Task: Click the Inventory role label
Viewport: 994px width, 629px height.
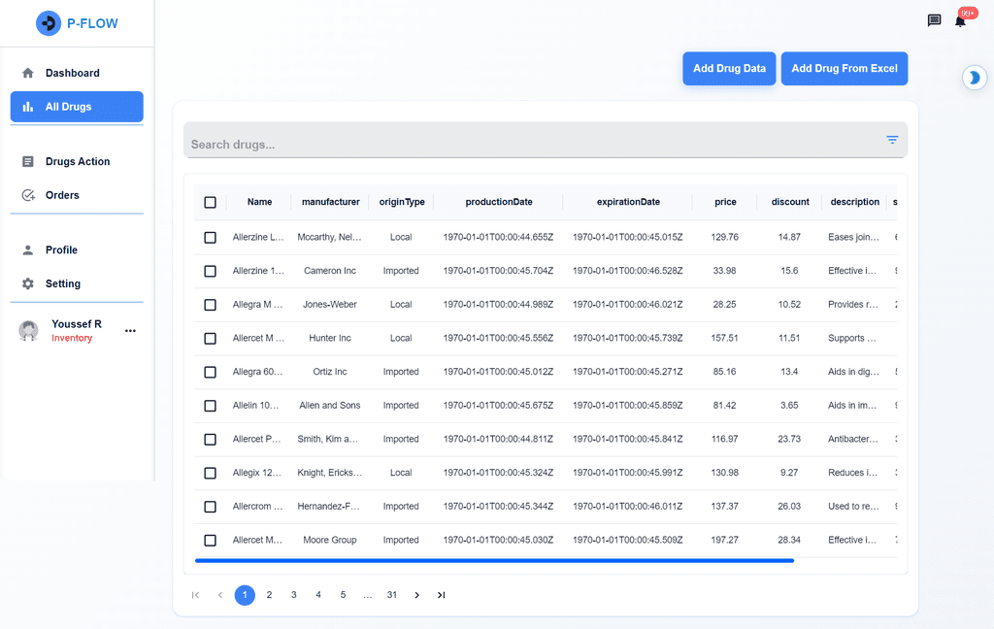Action: point(72,338)
